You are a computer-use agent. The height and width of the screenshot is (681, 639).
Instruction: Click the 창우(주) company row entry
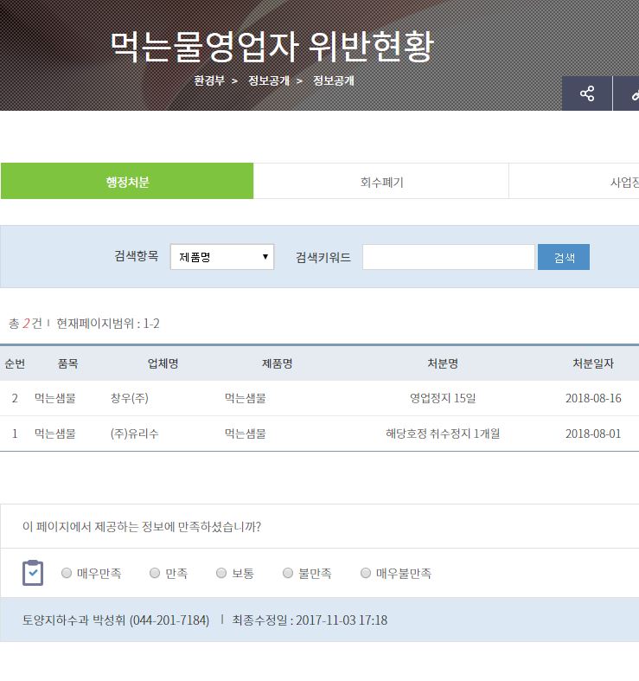point(130,398)
